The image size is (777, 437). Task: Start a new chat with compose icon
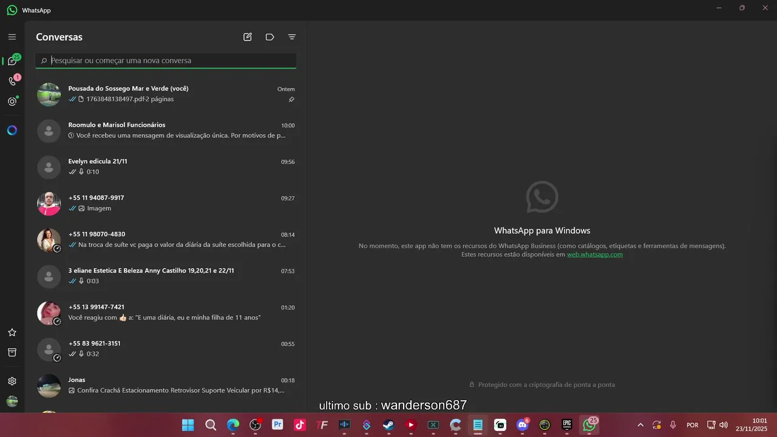click(248, 37)
